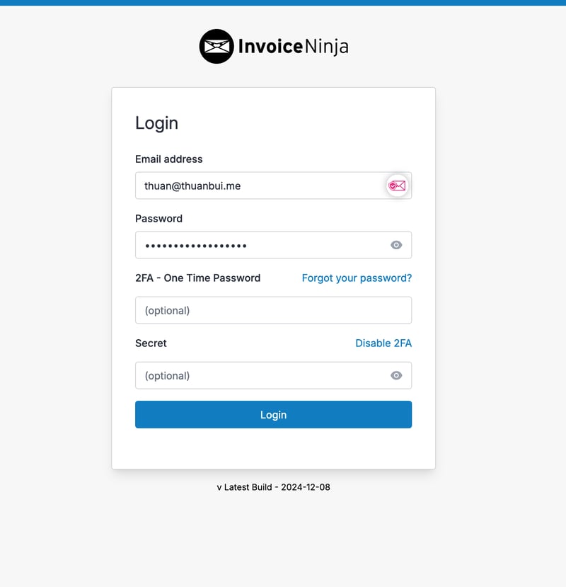Image resolution: width=566 pixels, height=587 pixels.
Task: Reveal the Secret field with eye icon
Action: (396, 375)
